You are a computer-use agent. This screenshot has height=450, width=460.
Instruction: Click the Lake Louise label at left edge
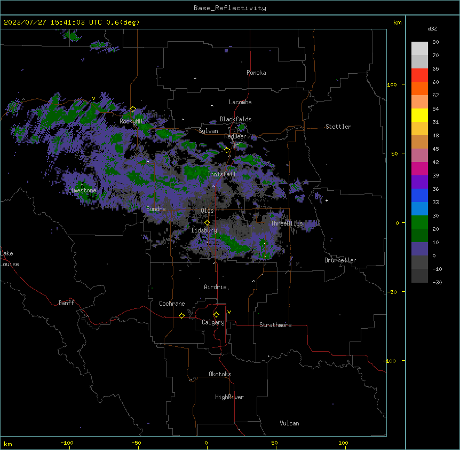[x=10, y=259]
